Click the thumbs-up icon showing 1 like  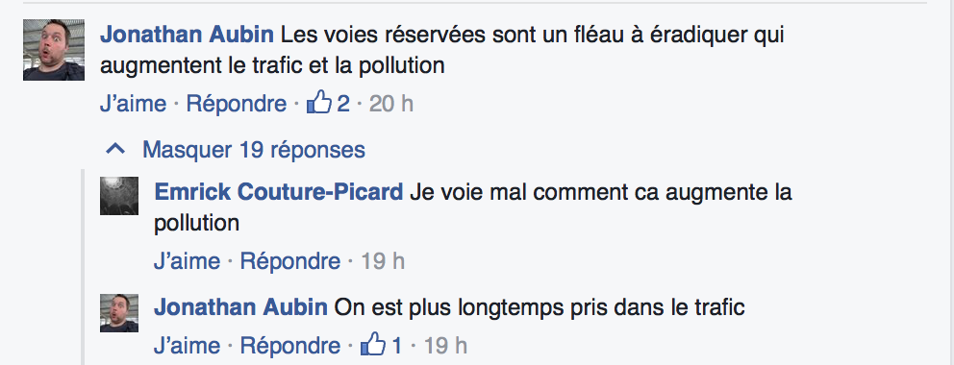(x=373, y=345)
